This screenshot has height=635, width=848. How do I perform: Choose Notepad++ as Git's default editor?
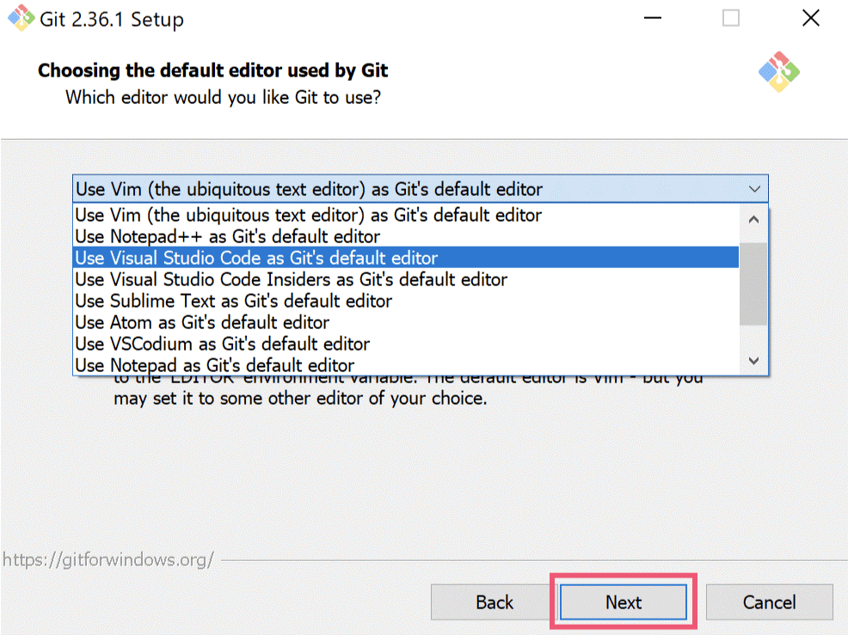coord(227,236)
